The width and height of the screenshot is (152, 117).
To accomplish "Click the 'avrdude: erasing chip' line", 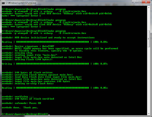I will pos(17,53).
